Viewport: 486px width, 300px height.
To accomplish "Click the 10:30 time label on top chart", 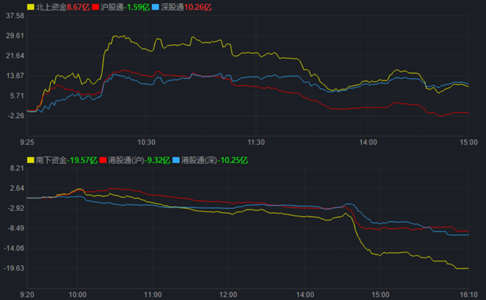I will click(x=147, y=141).
